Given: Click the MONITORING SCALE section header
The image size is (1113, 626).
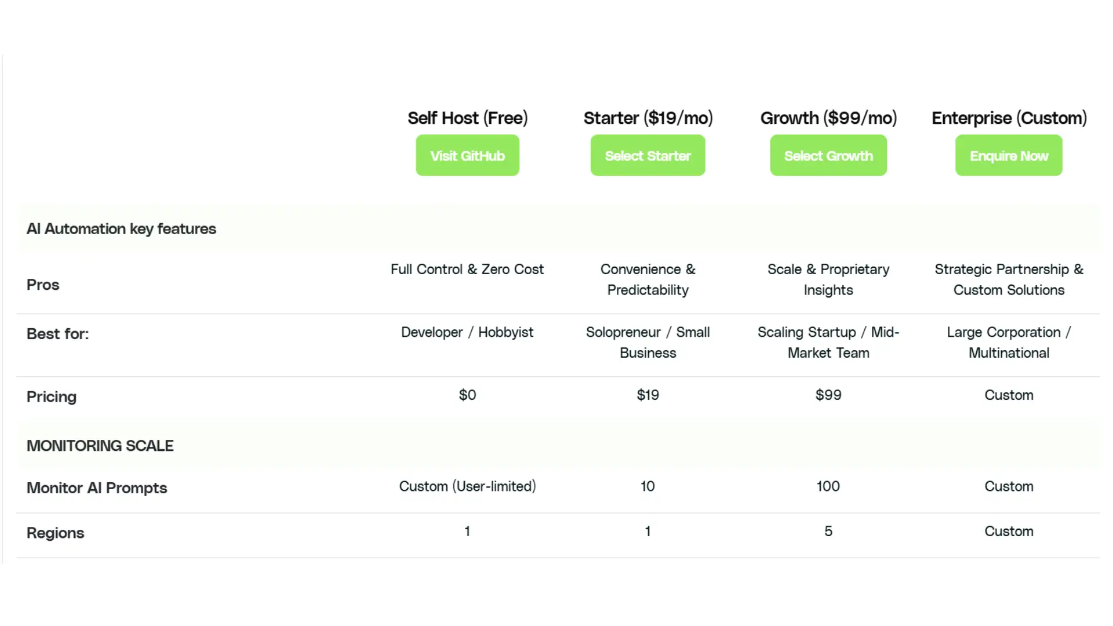Looking at the screenshot, I should (100, 445).
